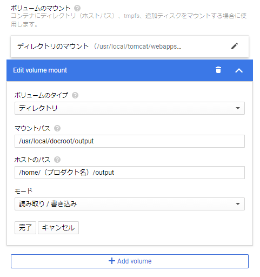Viewport: 260px width, 277px height.
Task: Collapse the Edit volume mount panel
Action: coord(239,70)
